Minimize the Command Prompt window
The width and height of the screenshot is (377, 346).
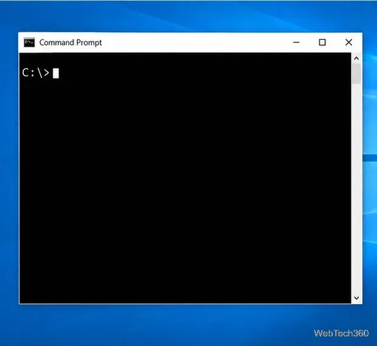pyautogui.click(x=296, y=42)
